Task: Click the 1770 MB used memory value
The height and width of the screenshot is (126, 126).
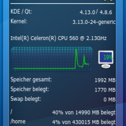Action: (105, 90)
